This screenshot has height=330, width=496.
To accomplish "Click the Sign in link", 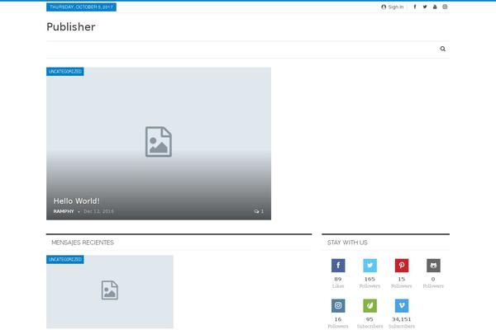I will tap(392, 7).
